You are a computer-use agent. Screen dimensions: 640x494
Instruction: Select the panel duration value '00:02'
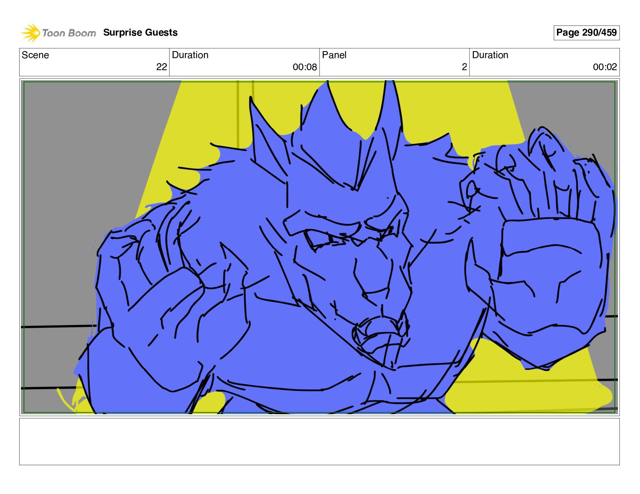pos(605,67)
